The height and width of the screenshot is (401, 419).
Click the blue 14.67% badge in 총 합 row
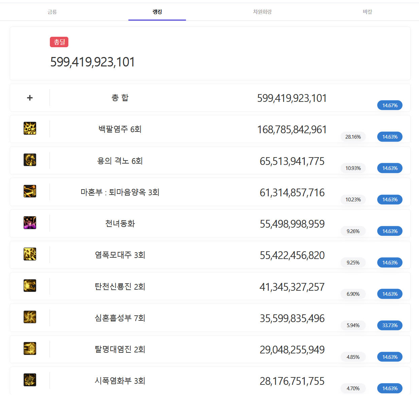click(390, 105)
